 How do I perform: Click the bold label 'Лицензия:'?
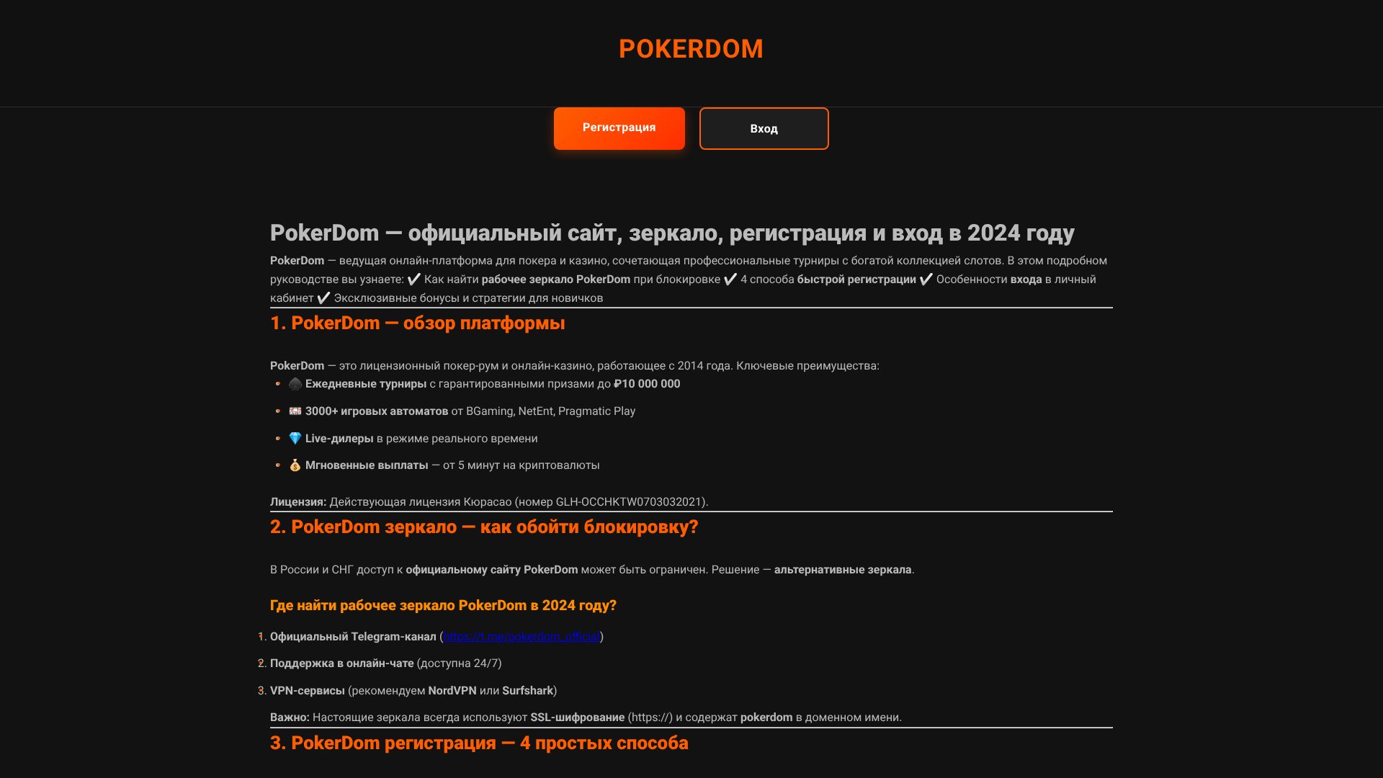pyautogui.click(x=298, y=502)
